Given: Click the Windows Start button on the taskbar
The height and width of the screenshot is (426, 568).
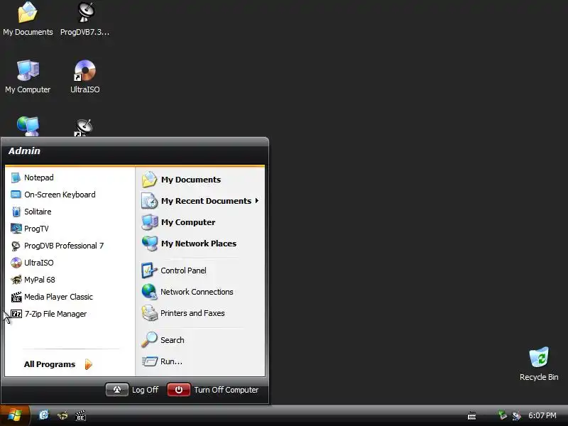Looking at the screenshot, I should pyautogui.click(x=15, y=415).
